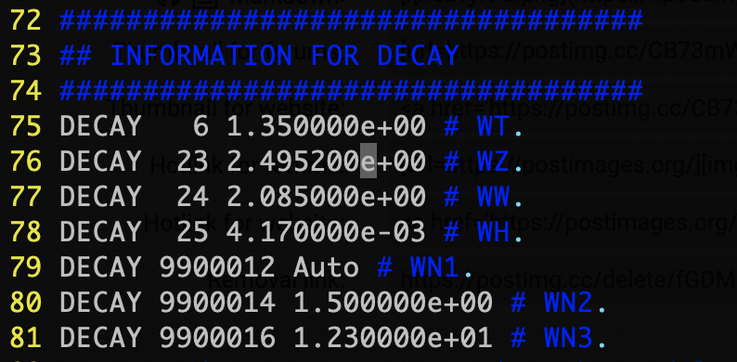Click the DECAY keyword on line 81

(x=100, y=337)
